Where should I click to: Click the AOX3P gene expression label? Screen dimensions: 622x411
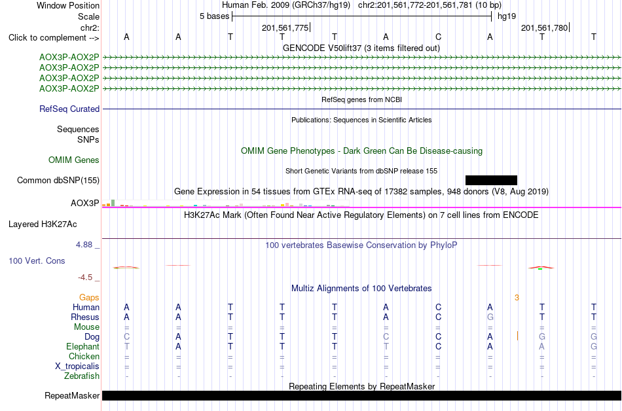[x=84, y=204]
